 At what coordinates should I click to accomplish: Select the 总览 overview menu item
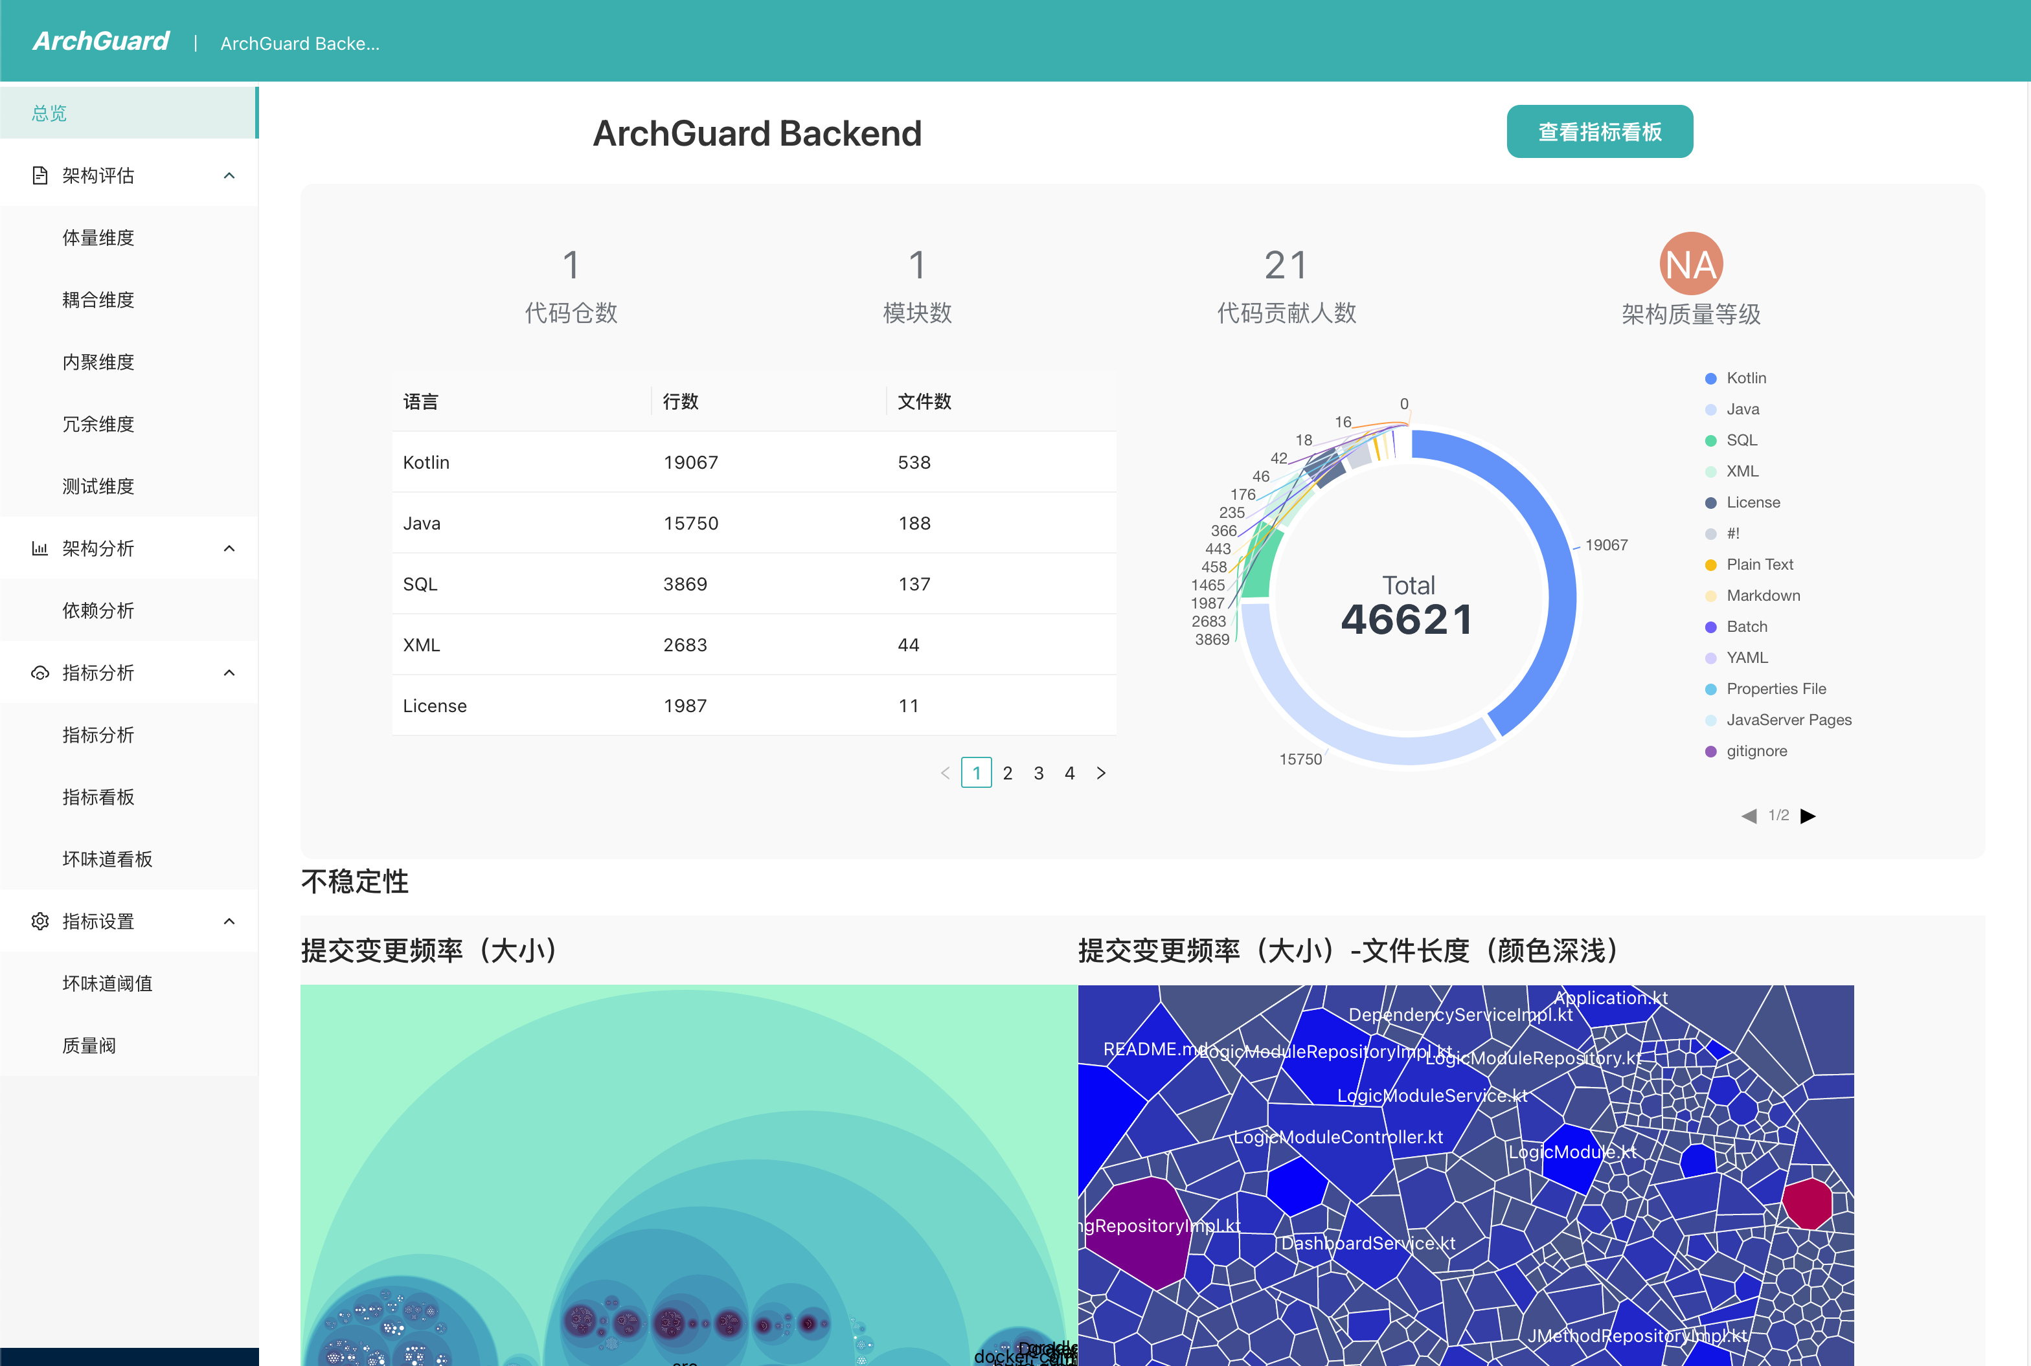[x=50, y=113]
